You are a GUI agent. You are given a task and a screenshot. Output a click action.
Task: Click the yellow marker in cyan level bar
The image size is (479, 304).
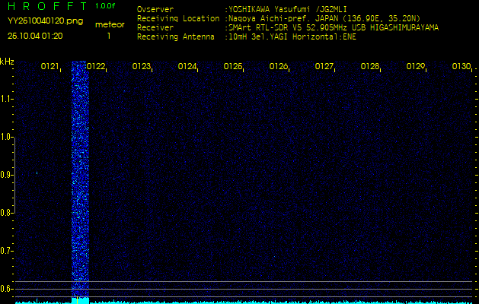(78, 300)
